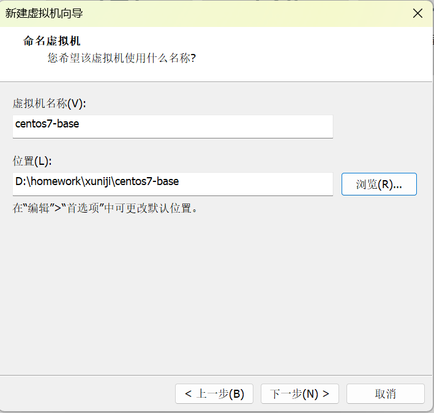Open the 浏览(R)... folder browser
434x413 pixels.
click(379, 184)
